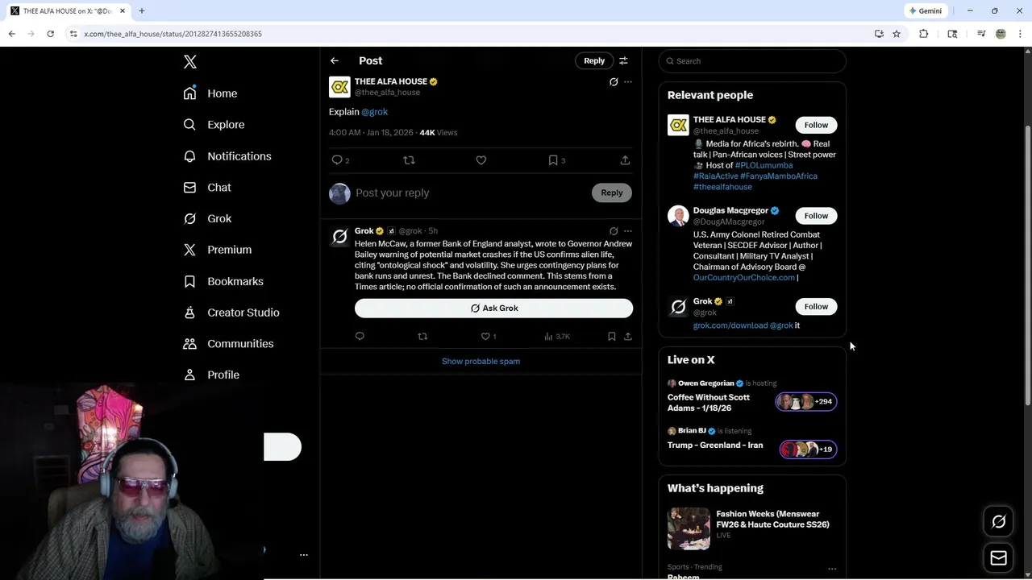Click Grok icon on THEE ALFA HOUSE post

(614, 82)
